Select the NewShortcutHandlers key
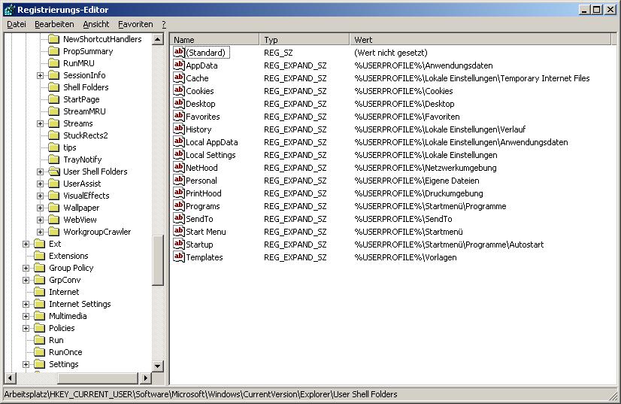621x404 pixels. (x=102, y=39)
